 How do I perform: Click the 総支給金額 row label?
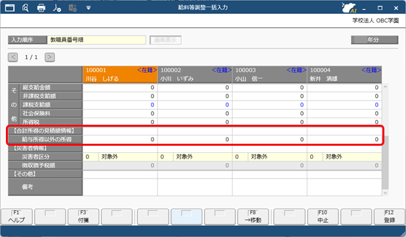point(51,87)
